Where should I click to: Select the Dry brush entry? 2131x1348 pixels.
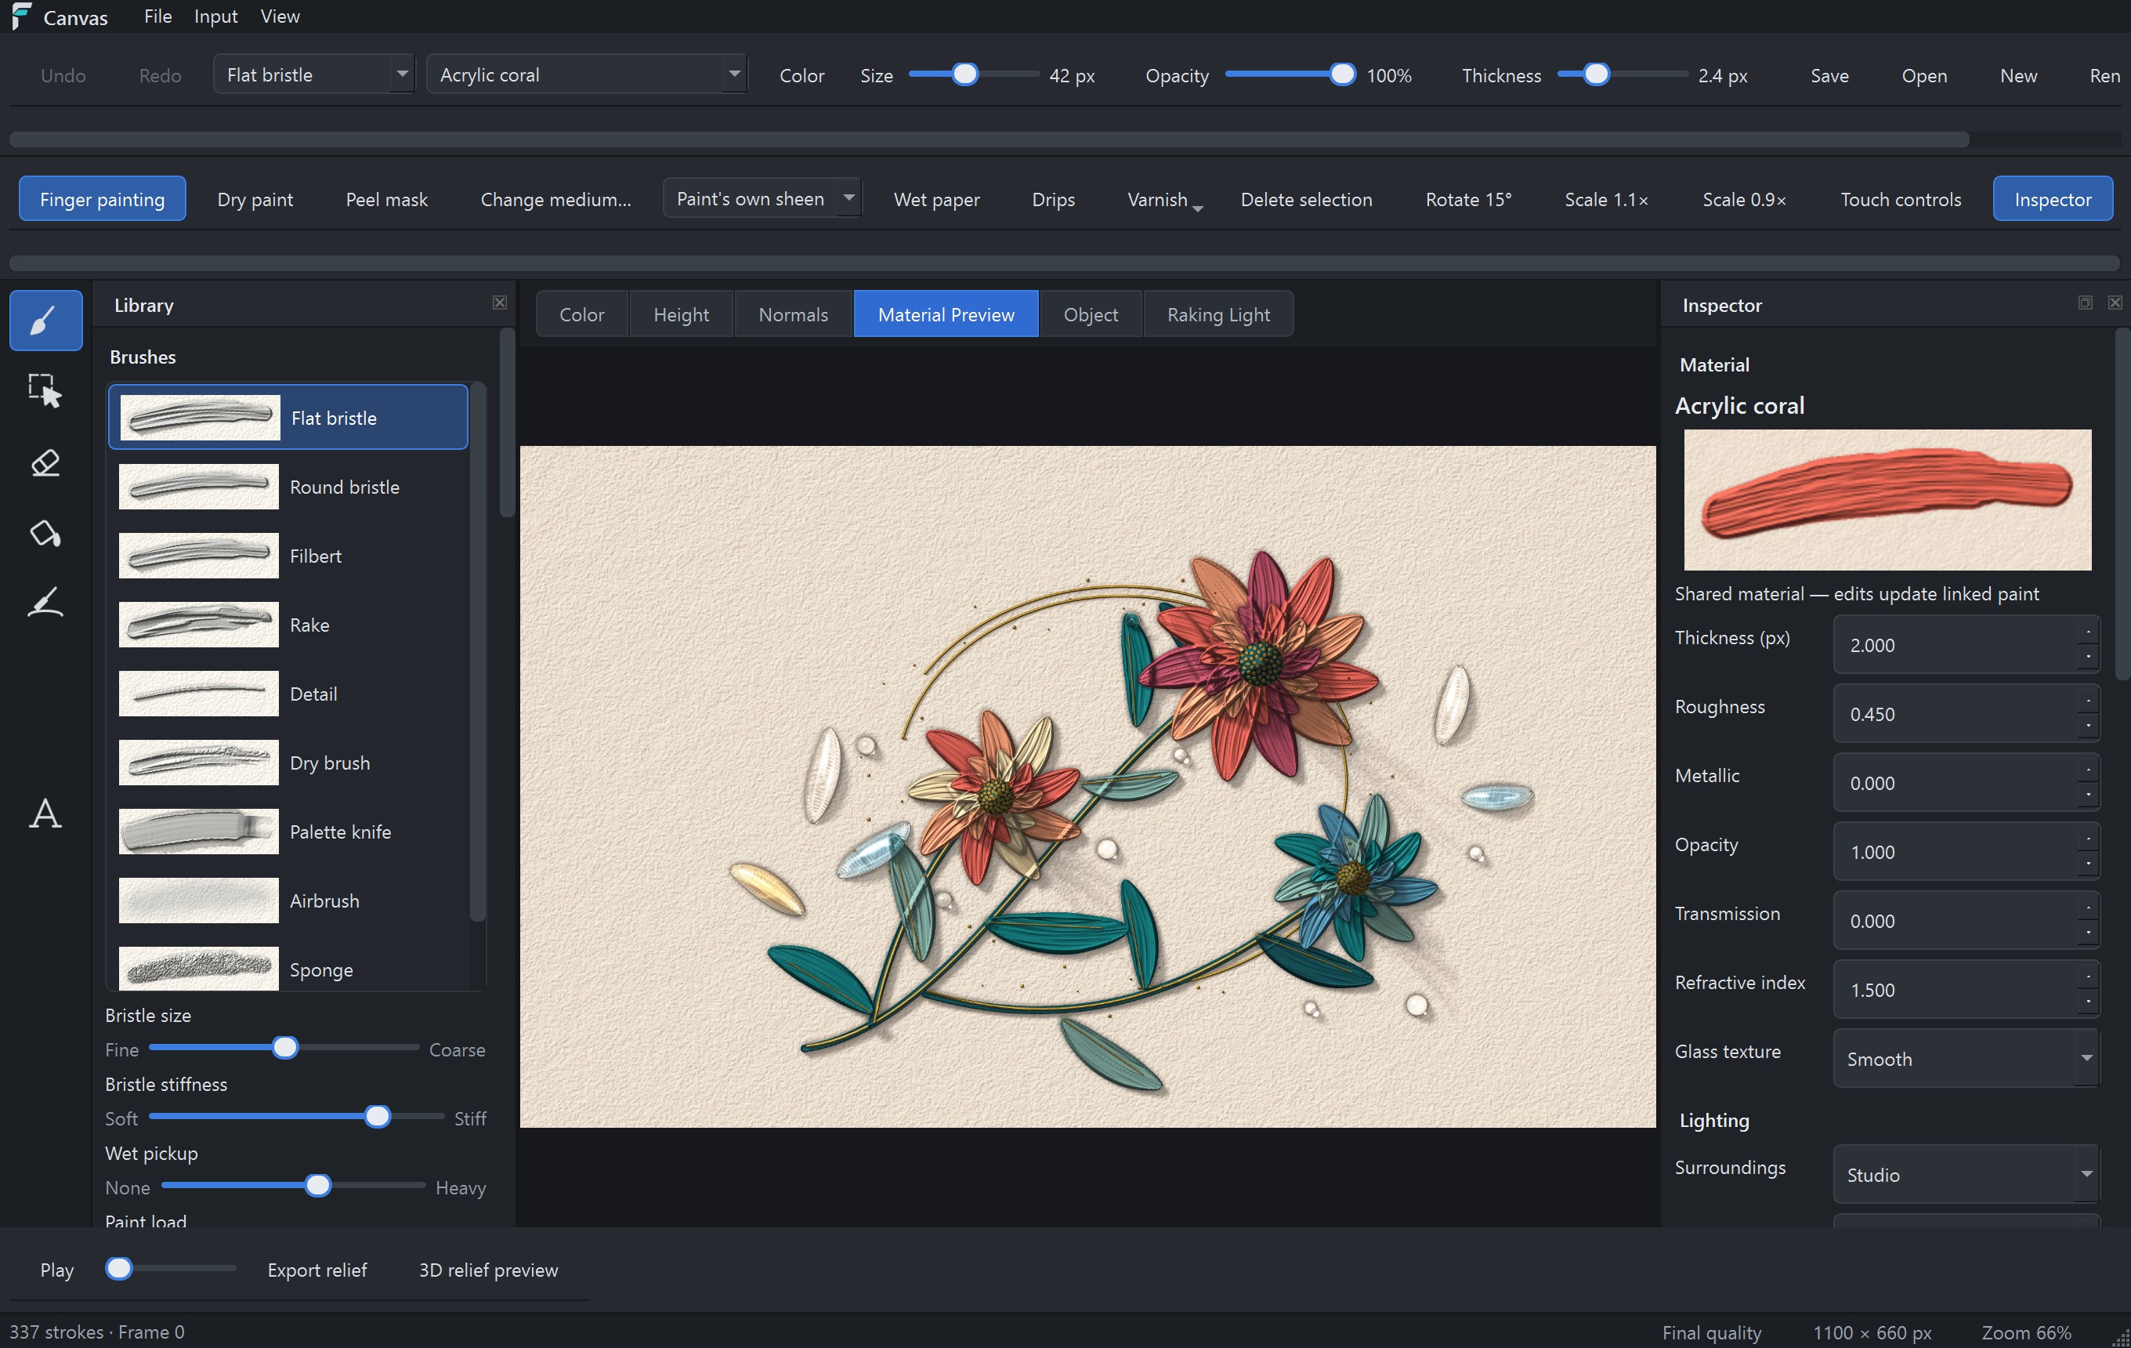pyautogui.click(x=288, y=763)
